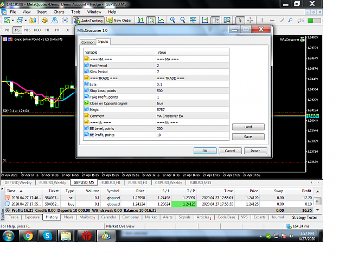Screen dimensions: 339x254
Task: Toggle chart shift icon
Action: [x=215, y=20]
